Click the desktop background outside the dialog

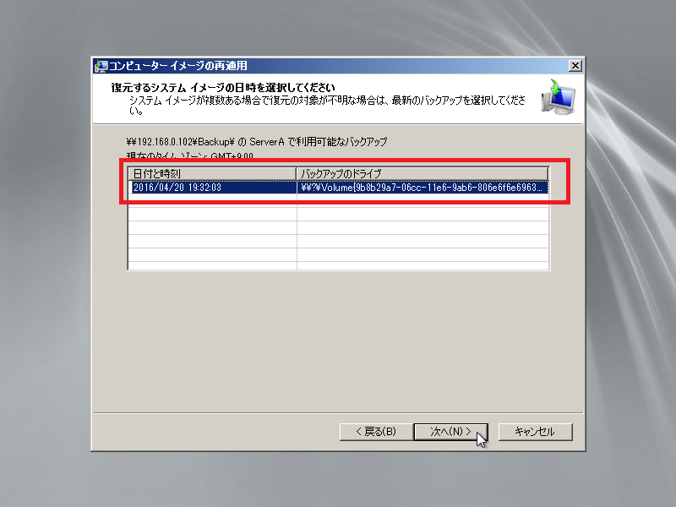[42, 253]
